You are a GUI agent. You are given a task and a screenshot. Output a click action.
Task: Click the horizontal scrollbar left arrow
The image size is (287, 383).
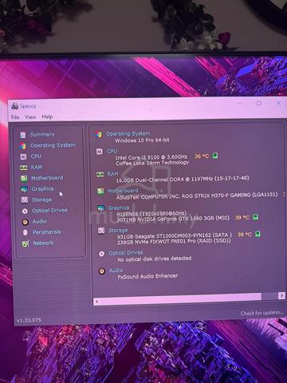[x=97, y=302]
